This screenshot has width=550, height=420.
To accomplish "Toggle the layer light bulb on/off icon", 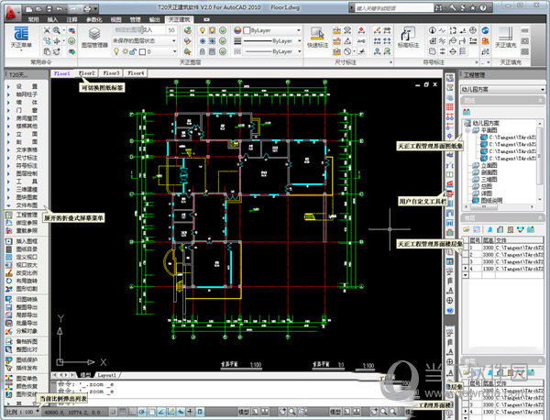I will point(116,51).
